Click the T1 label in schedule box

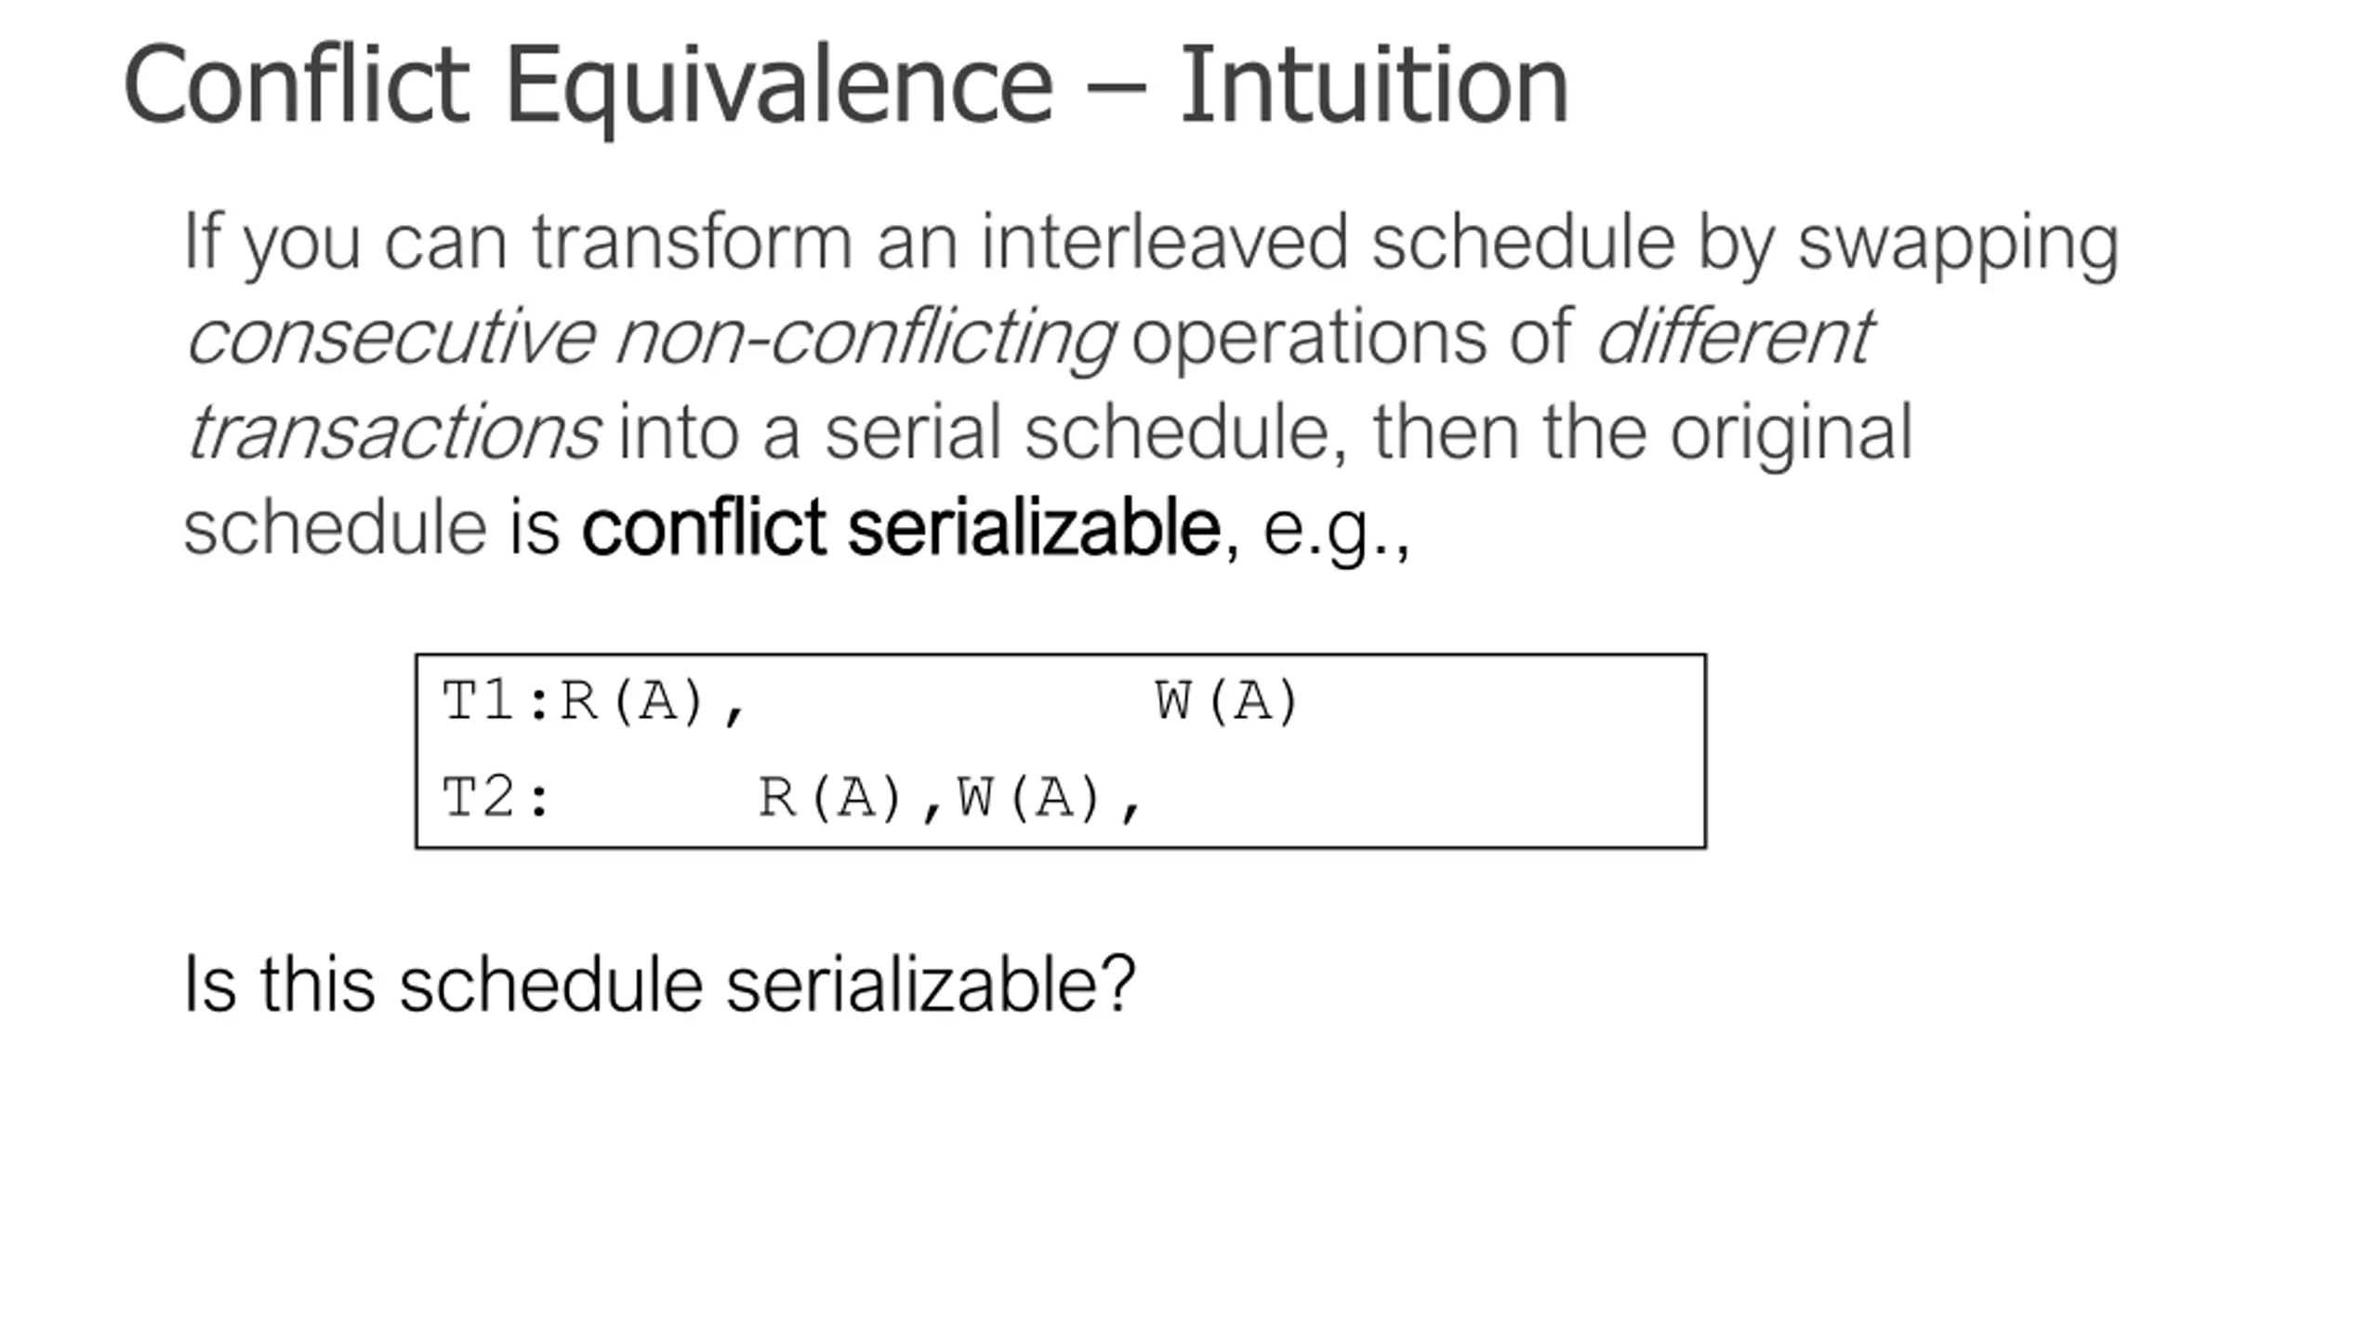click(478, 701)
